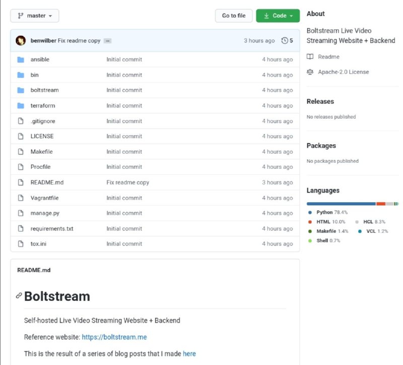Open benwilber's profile from commit header
This screenshot has height=365, width=403.
point(43,41)
